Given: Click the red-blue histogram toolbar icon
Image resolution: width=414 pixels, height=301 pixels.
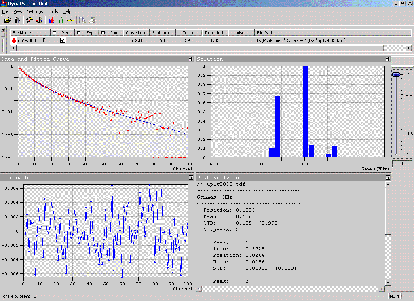Looking at the screenshot, I should (x=51, y=20).
